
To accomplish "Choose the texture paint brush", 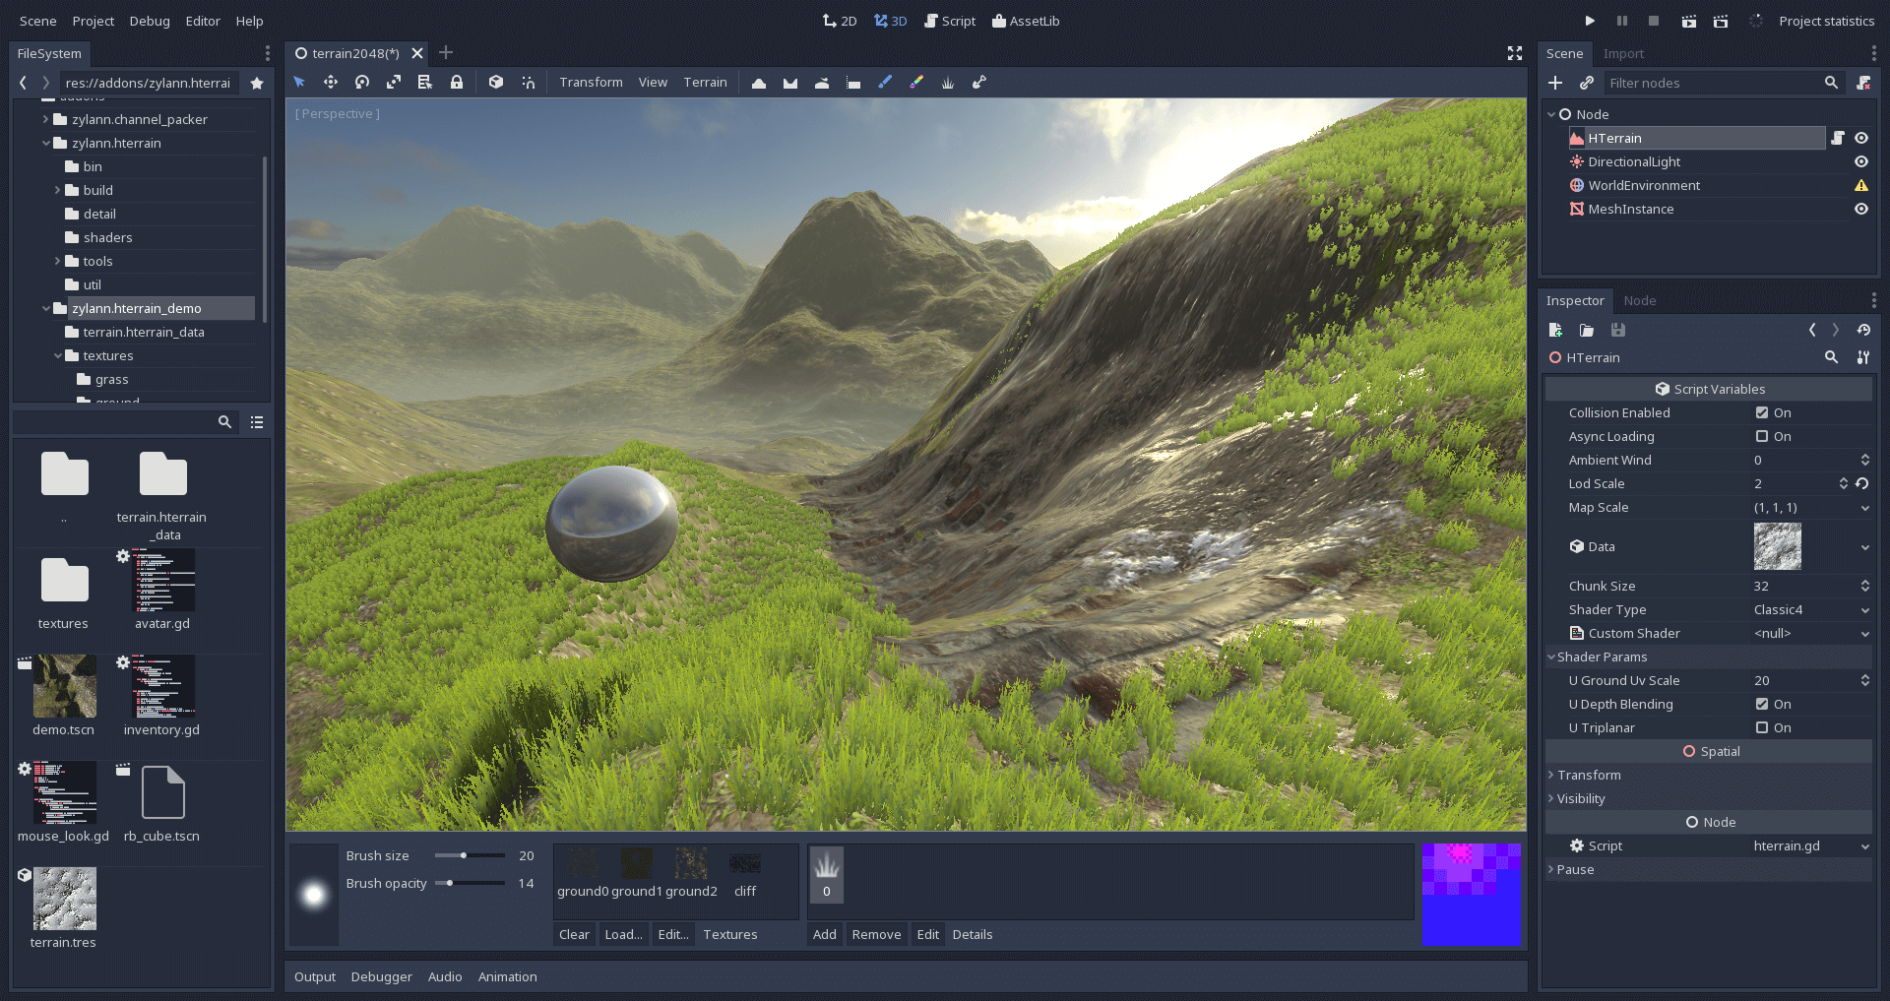I will point(885,83).
